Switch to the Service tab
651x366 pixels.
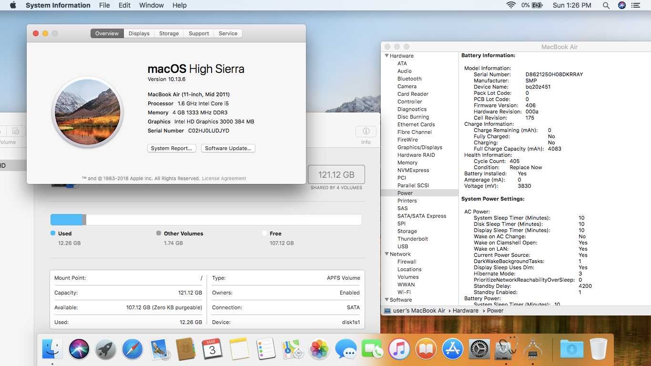[228, 33]
